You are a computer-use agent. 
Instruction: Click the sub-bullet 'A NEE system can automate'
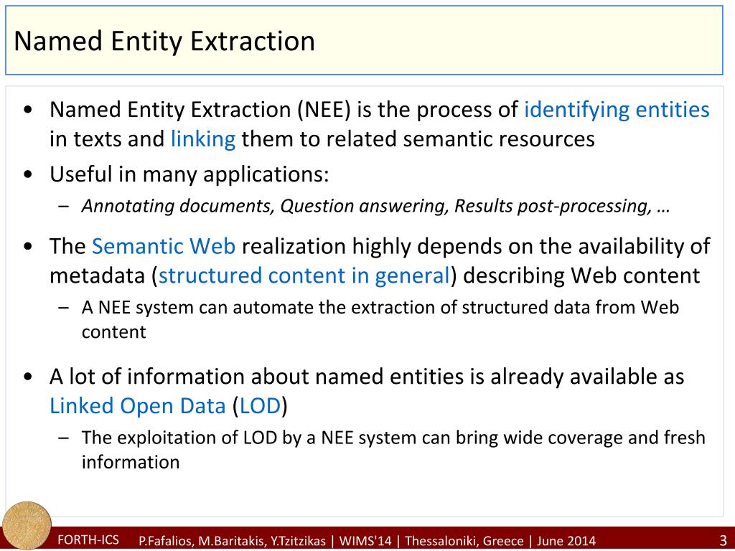[x=380, y=319]
